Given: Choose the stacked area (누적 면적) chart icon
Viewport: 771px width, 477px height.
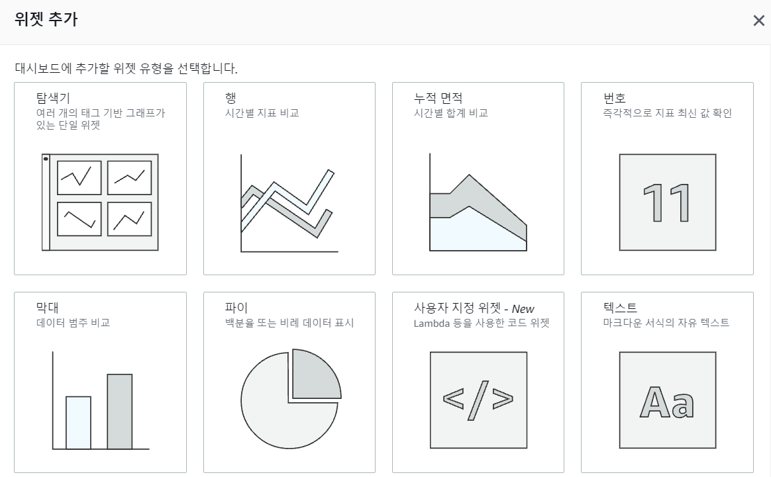Looking at the screenshot, I should coord(478,203).
